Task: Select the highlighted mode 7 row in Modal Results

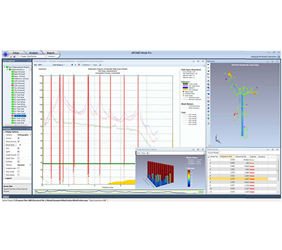Action: [238, 179]
